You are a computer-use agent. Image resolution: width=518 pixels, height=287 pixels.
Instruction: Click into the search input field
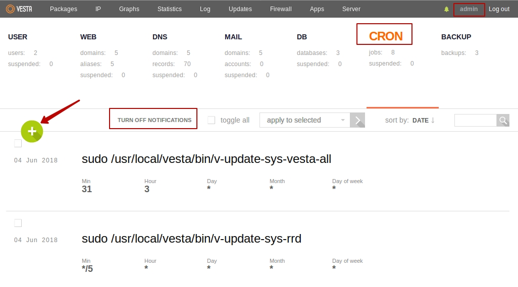tap(475, 120)
